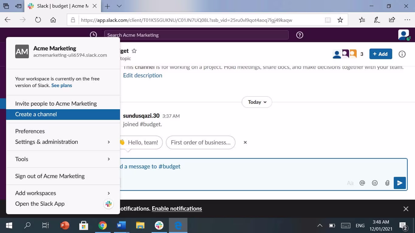Open Slack history clock icon
The height and width of the screenshot is (233, 415).
coord(93,35)
